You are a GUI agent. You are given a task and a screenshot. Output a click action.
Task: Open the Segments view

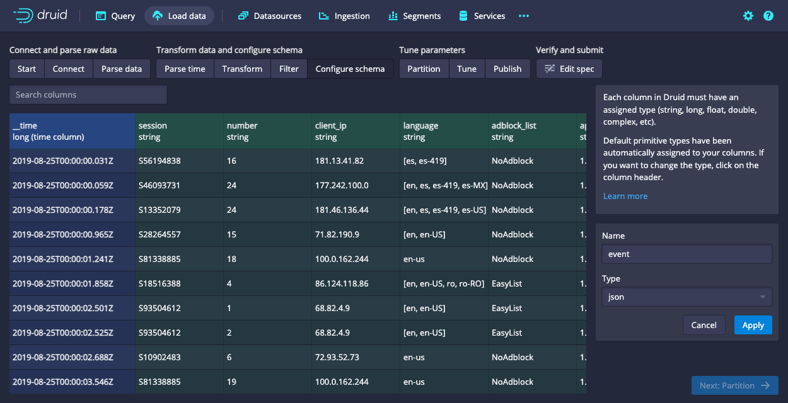414,16
